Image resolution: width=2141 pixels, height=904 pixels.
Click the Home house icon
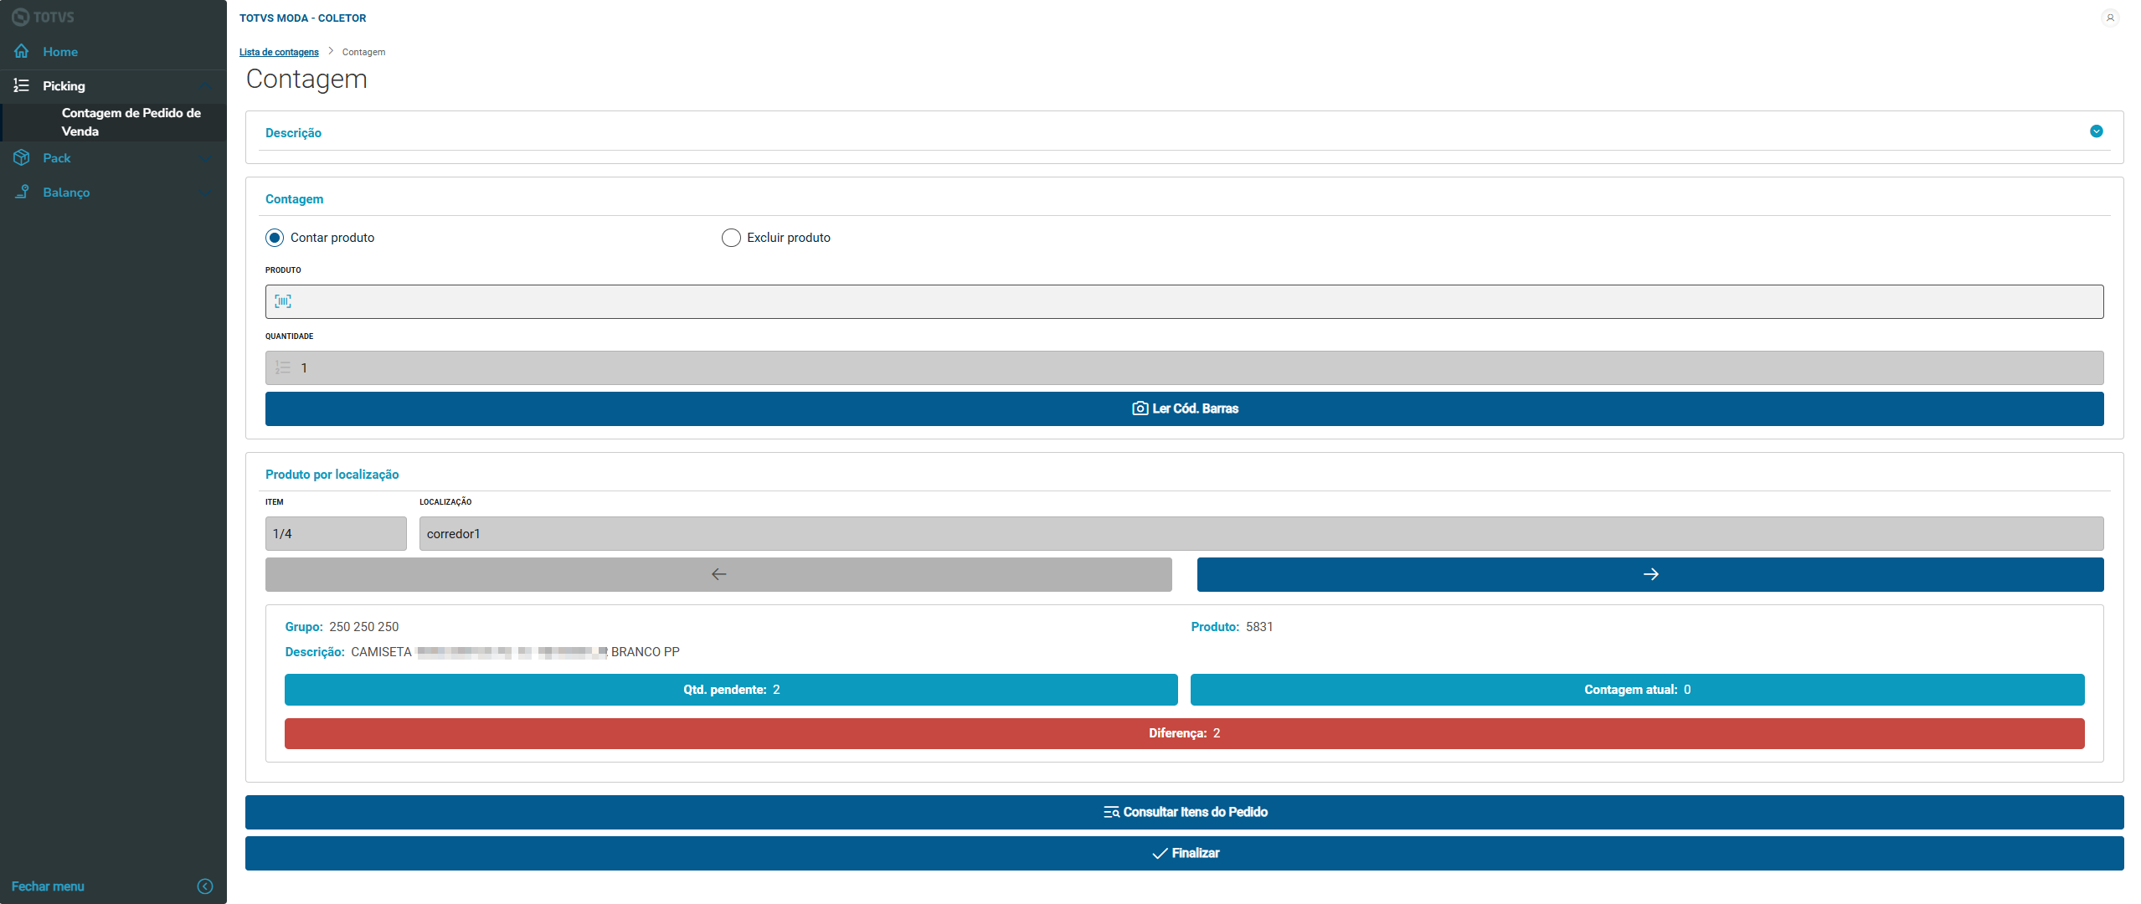point(22,51)
